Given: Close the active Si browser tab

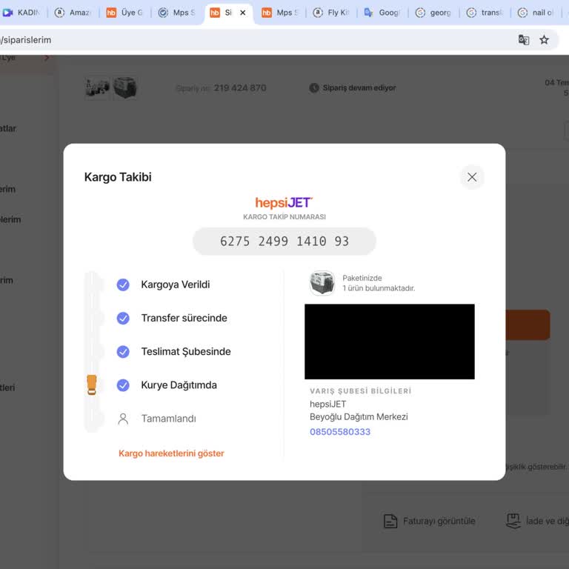Looking at the screenshot, I should [x=243, y=13].
